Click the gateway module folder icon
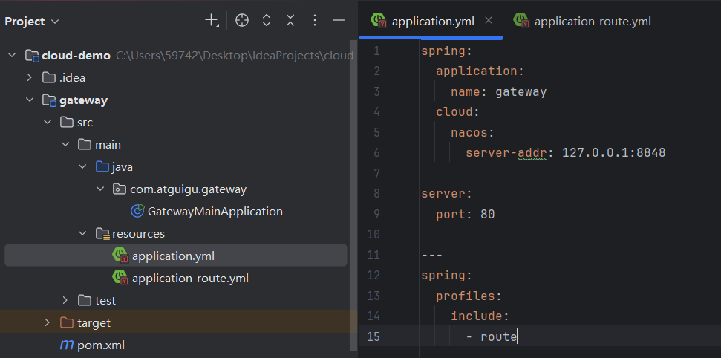 [49, 100]
